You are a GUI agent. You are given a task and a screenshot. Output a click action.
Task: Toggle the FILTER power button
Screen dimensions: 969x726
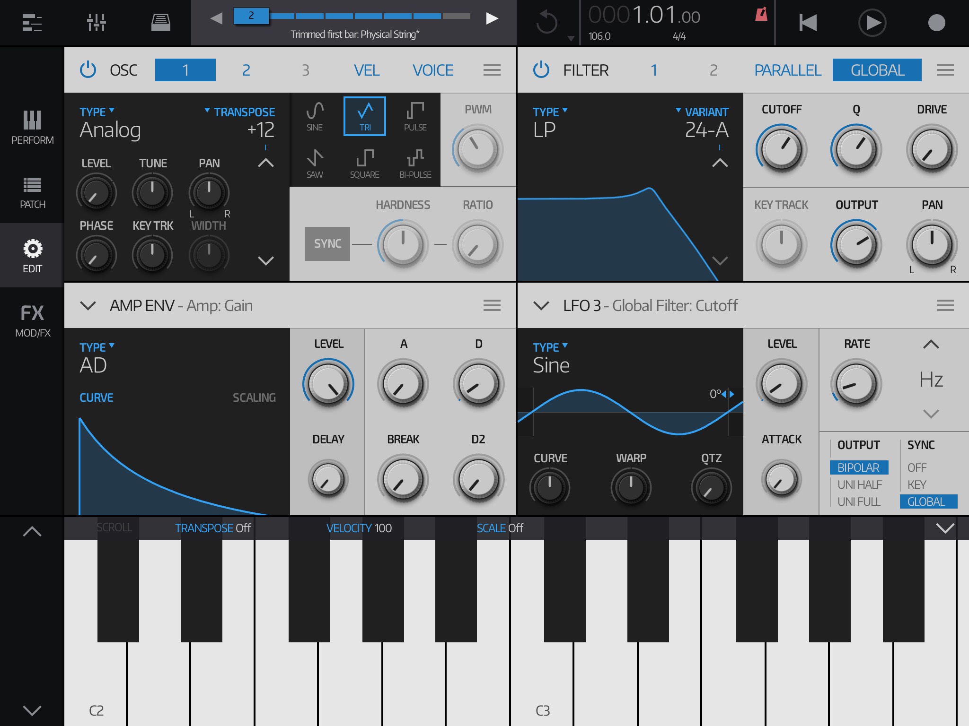coord(541,69)
